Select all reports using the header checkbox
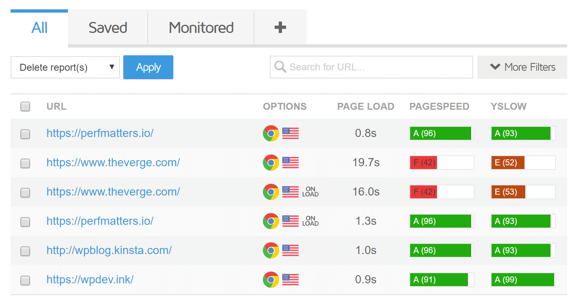Image resolution: width=577 pixels, height=302 pixels. point(25,106)
